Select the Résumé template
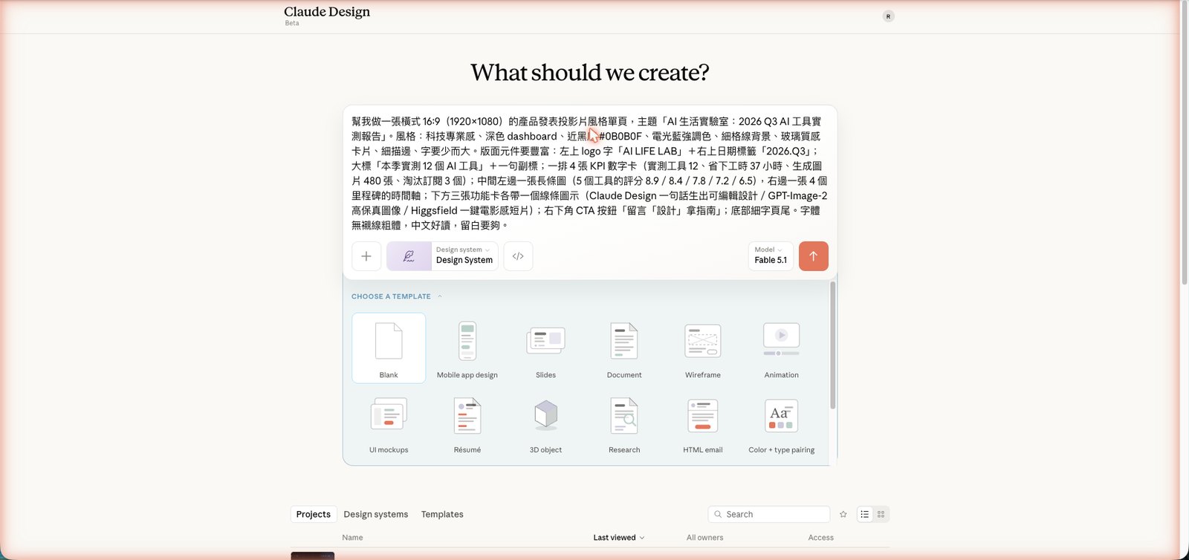This screenshot has width=1189, height=560. click(467, 423)
